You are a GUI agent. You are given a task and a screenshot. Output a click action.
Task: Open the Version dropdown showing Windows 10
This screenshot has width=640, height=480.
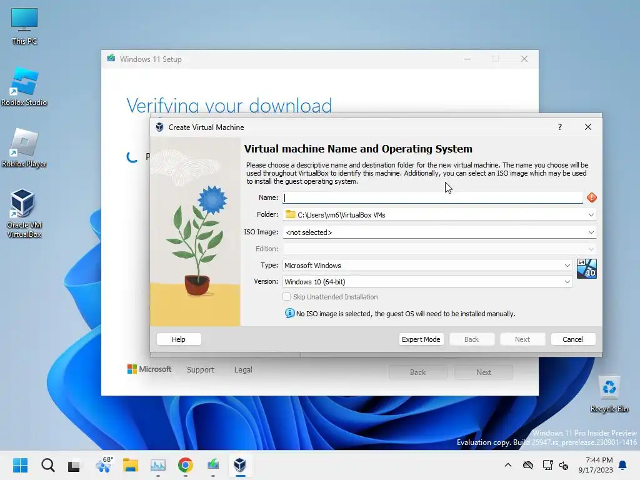click(x=427, y=282)
